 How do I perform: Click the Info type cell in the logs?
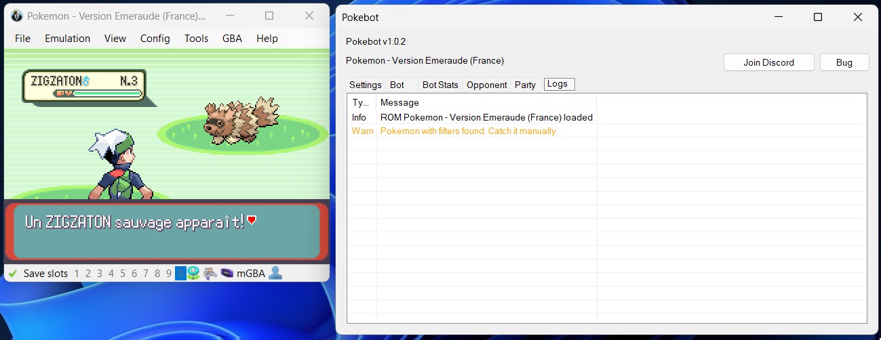click(359, 117)
